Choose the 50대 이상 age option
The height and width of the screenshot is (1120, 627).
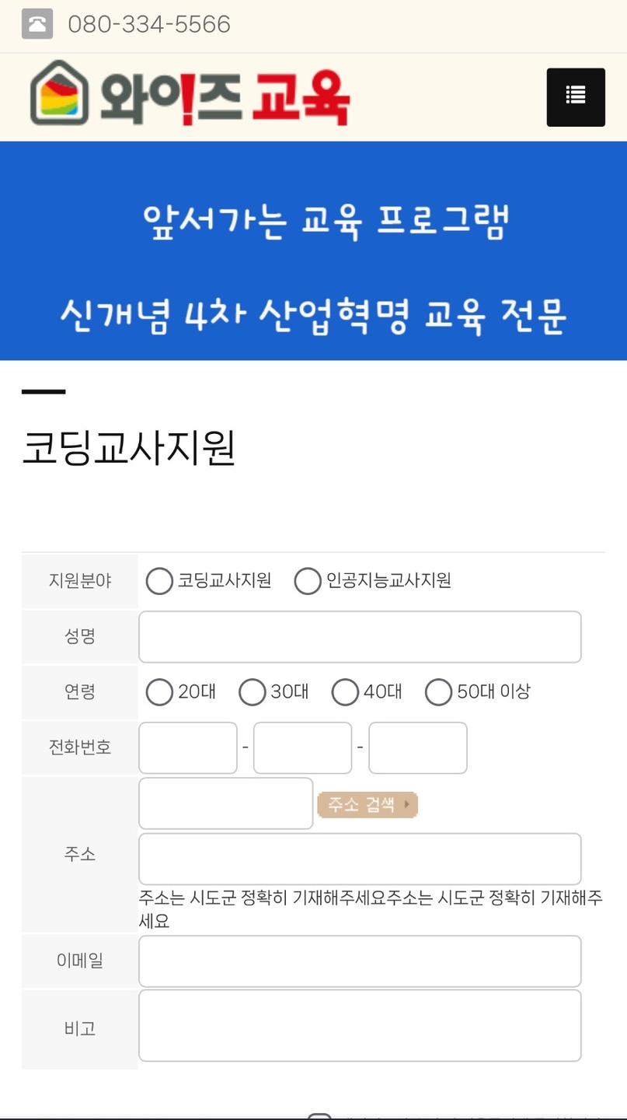438,691
